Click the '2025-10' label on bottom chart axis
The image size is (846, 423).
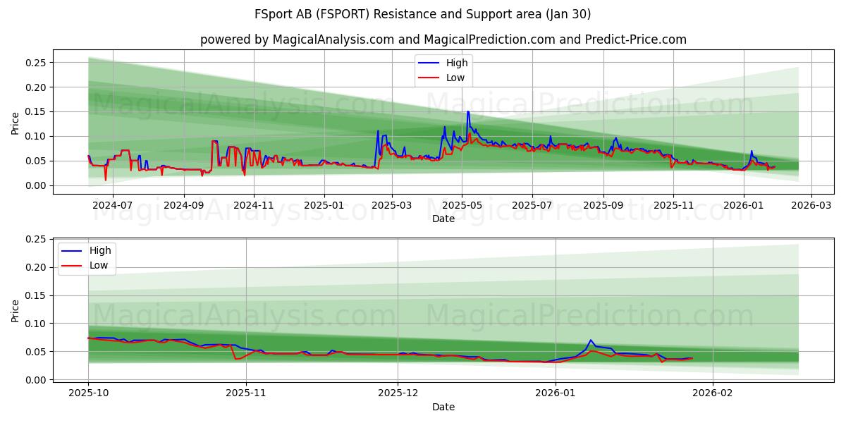[x=88, y=394]
